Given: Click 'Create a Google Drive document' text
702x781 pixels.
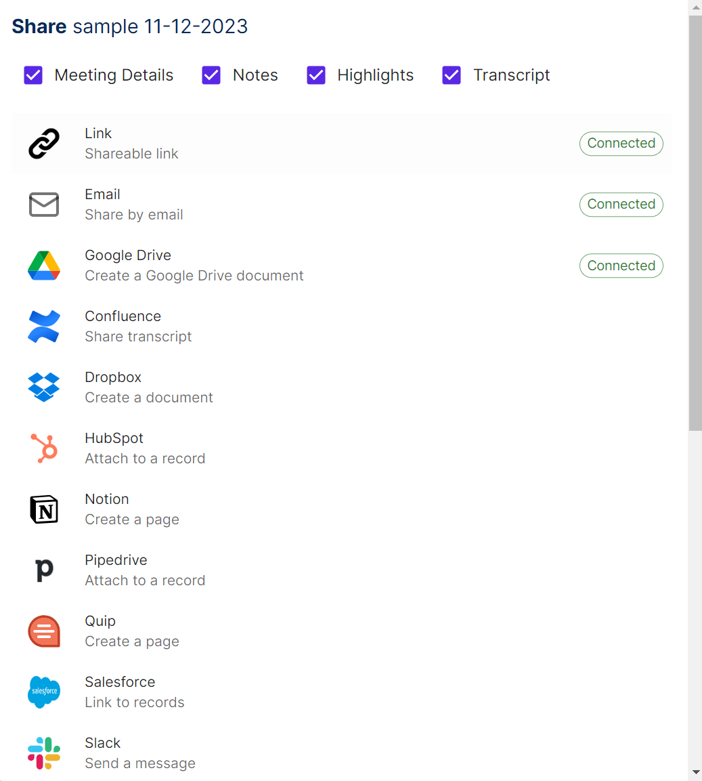Looking at the screenshot, I should (x=194, y=276).
